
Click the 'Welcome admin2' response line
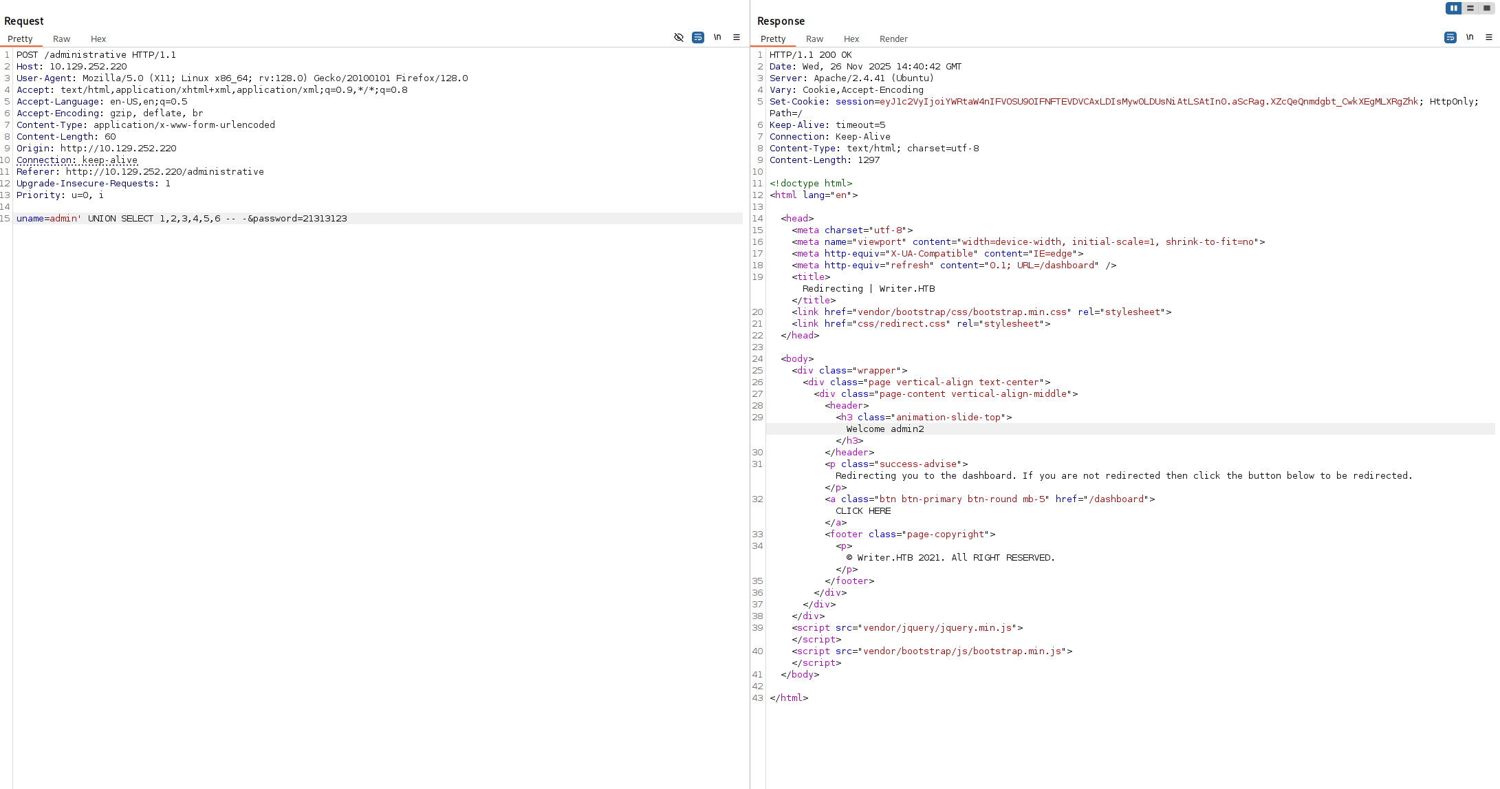click(x=885, y=429)
